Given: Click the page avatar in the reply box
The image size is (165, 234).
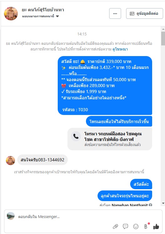Looking at the screenshot, I should (x=11, y=216).
